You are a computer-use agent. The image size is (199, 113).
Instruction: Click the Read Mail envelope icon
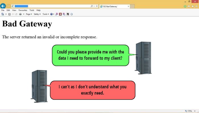(x=16, y=14)
